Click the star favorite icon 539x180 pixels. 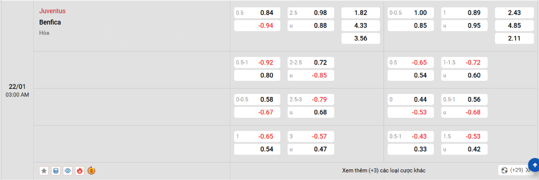44,171
